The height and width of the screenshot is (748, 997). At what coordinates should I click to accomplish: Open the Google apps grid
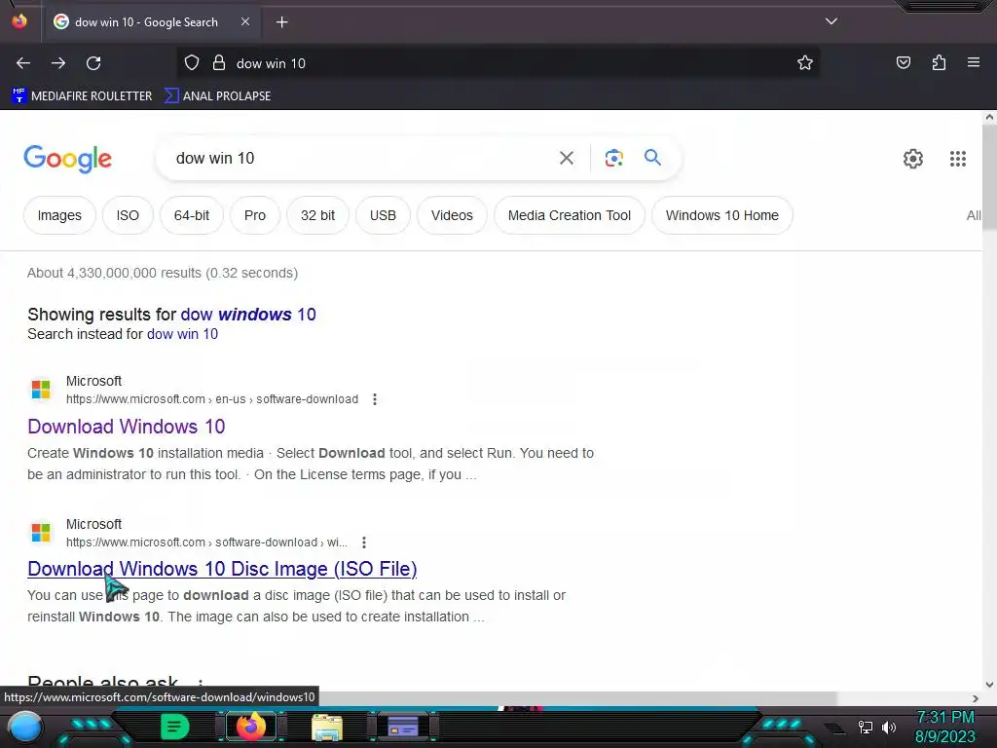pyautogui.click(x=958, y=159)
